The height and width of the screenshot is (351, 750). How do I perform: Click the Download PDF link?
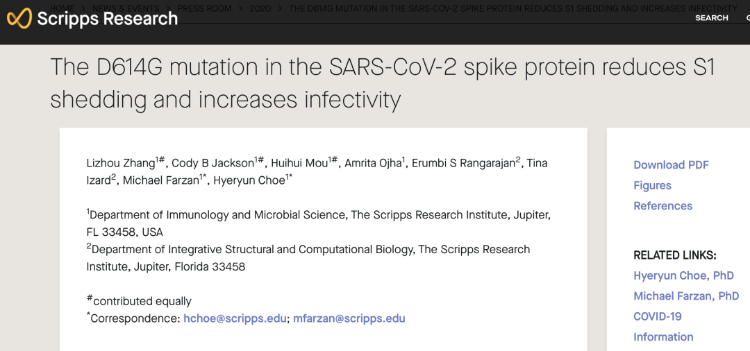click(x=671, y=165)
